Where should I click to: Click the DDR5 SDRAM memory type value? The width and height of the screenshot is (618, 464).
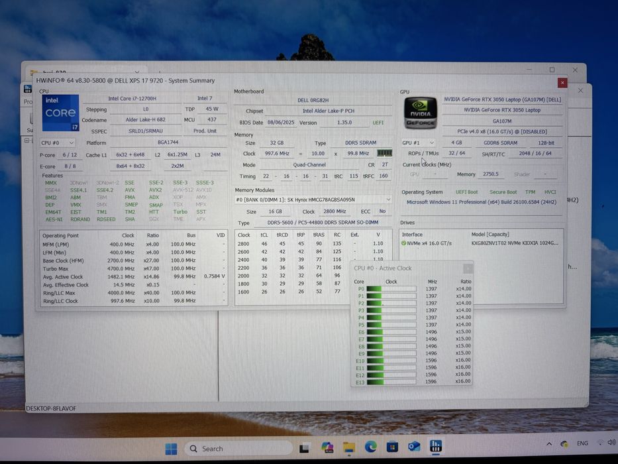coord(360,143)
